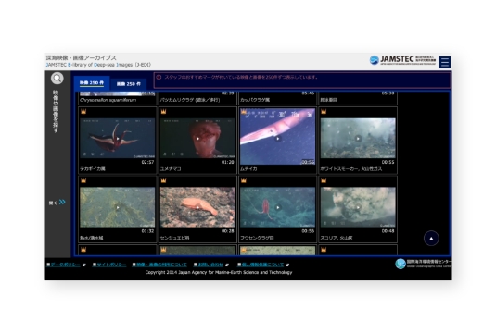
Task: Open the お問い合わせ footer link
Action: pos(210,265)
